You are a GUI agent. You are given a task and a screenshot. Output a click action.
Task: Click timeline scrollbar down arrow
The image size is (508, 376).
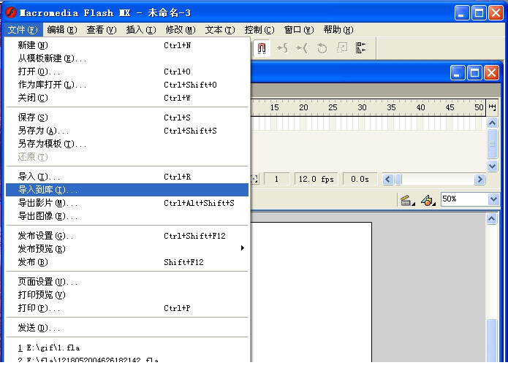click(492, 166)
